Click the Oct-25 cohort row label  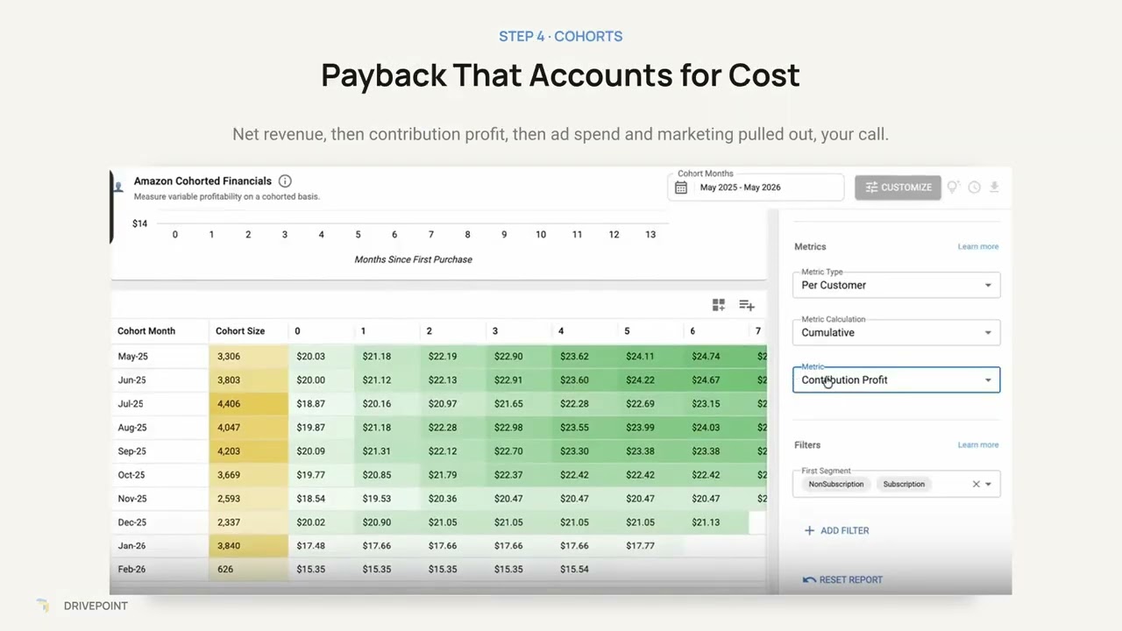click(131, 474)
